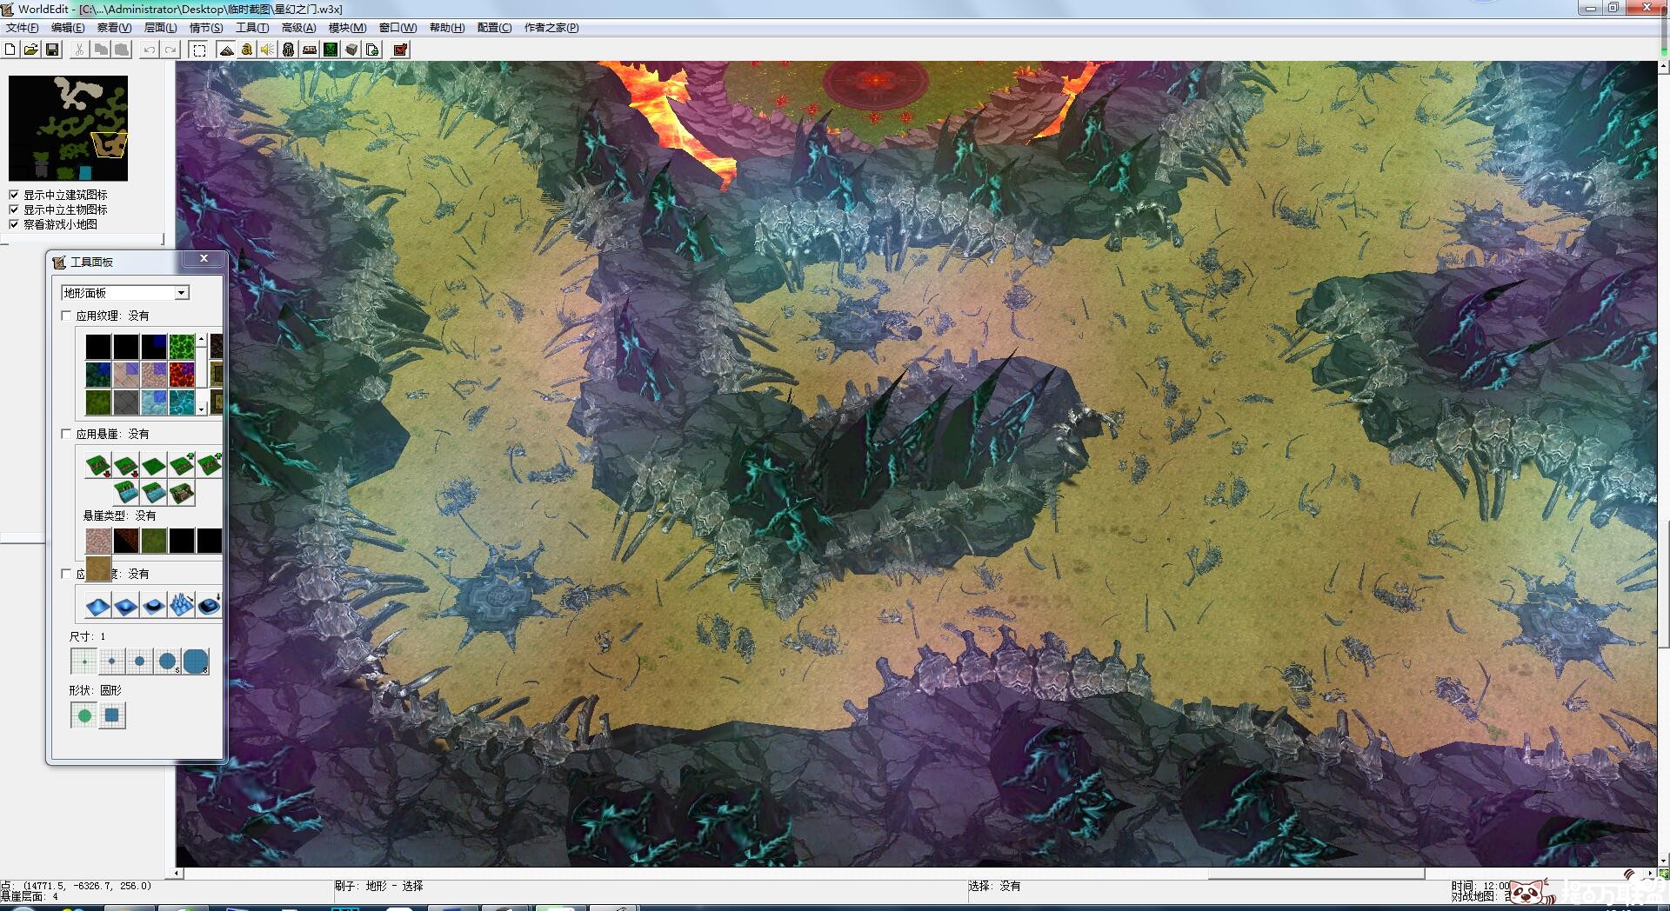Screen dimensions: 1670x911
Task: Select the raise terrain height tool
Action: click(97, 605)
